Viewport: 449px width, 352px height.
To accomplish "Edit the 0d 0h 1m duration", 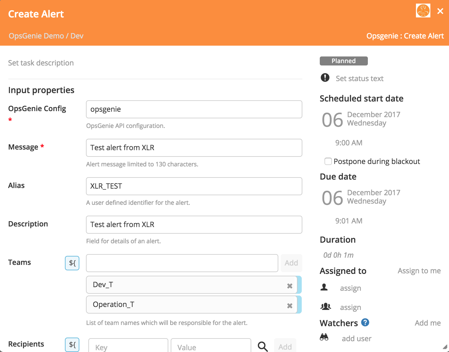I will (338, 255).
